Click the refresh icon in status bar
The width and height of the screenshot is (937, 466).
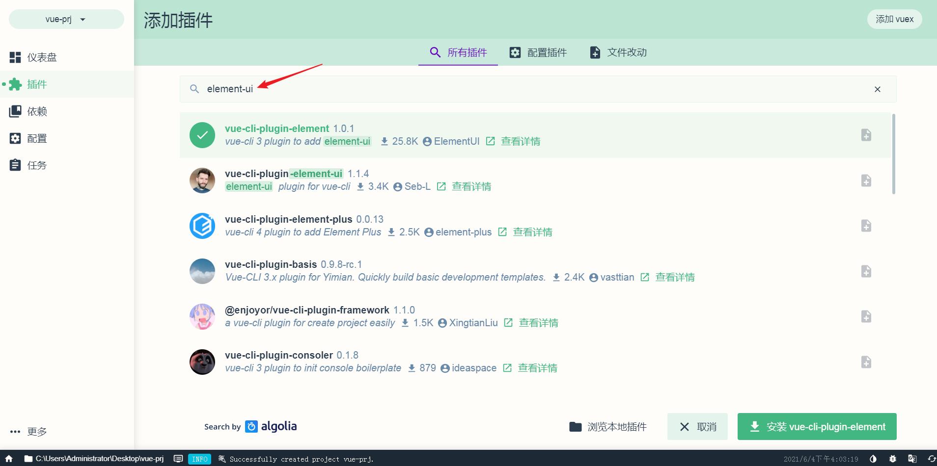[x=931, y=459]
